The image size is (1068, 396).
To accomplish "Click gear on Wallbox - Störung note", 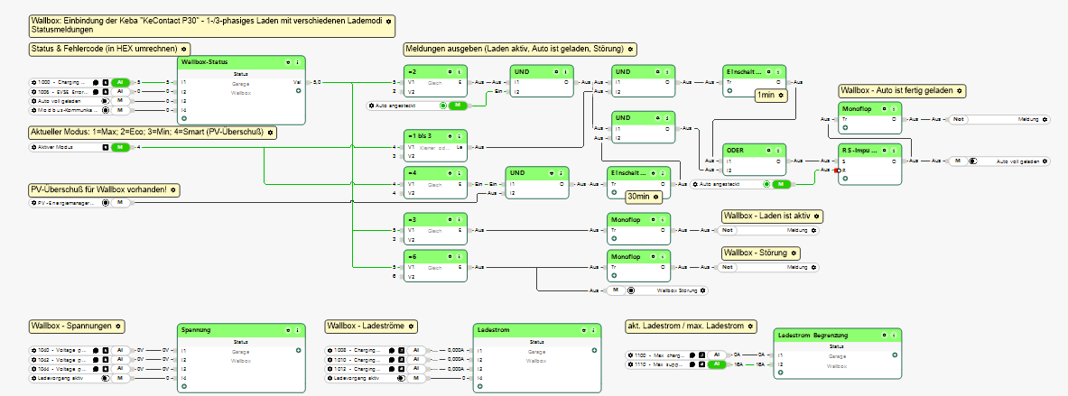I will 793,253.
